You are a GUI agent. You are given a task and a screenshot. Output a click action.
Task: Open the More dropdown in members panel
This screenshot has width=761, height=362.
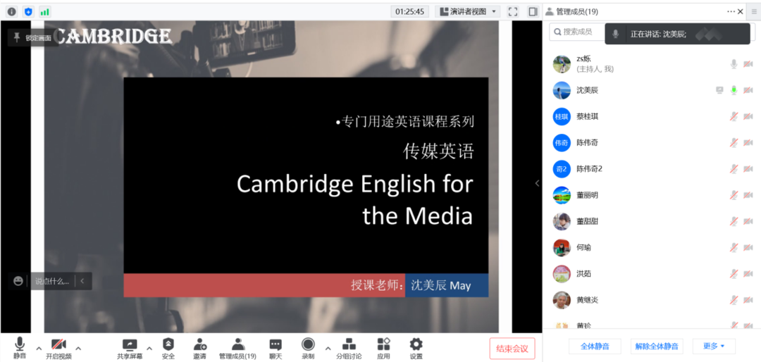coord(713,346)
